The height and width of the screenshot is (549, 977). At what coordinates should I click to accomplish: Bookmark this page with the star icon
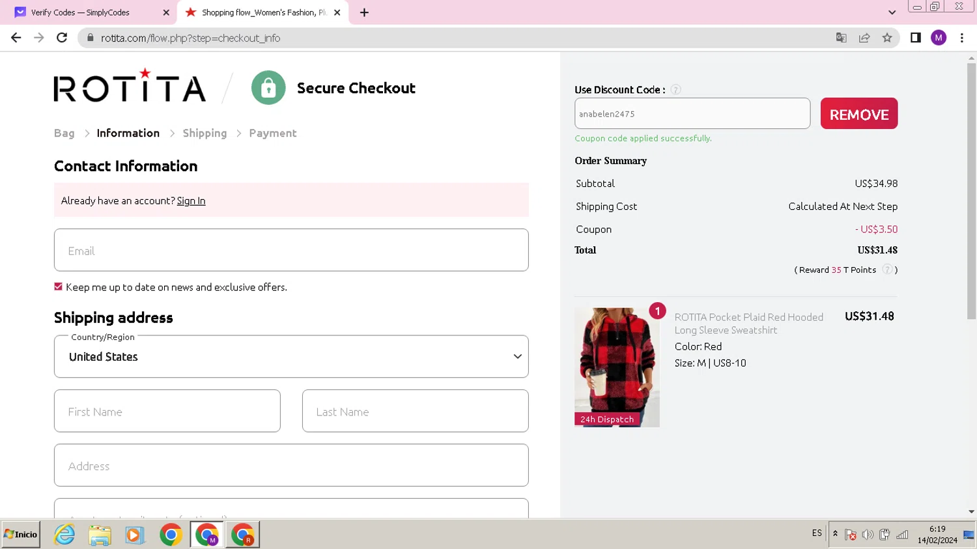point(887,38)
